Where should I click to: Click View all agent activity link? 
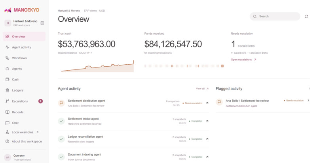[202, 89]
